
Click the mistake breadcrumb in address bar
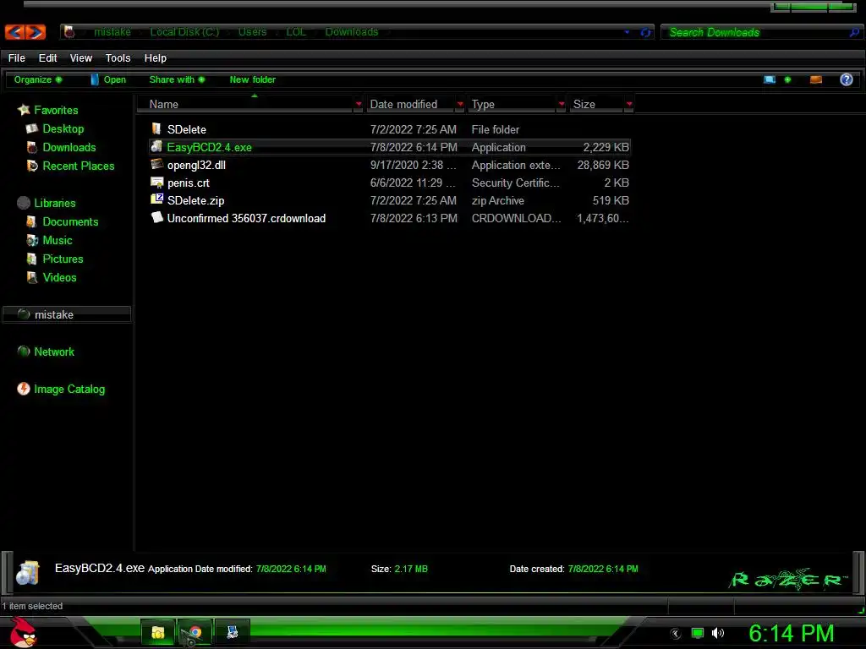click(x=112, y=32)
